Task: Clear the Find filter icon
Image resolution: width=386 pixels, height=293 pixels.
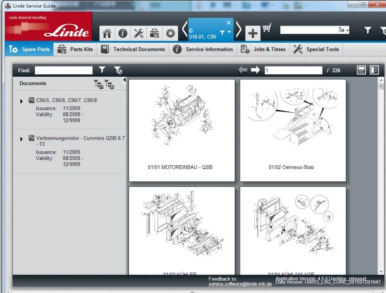Action: point(118,70)
